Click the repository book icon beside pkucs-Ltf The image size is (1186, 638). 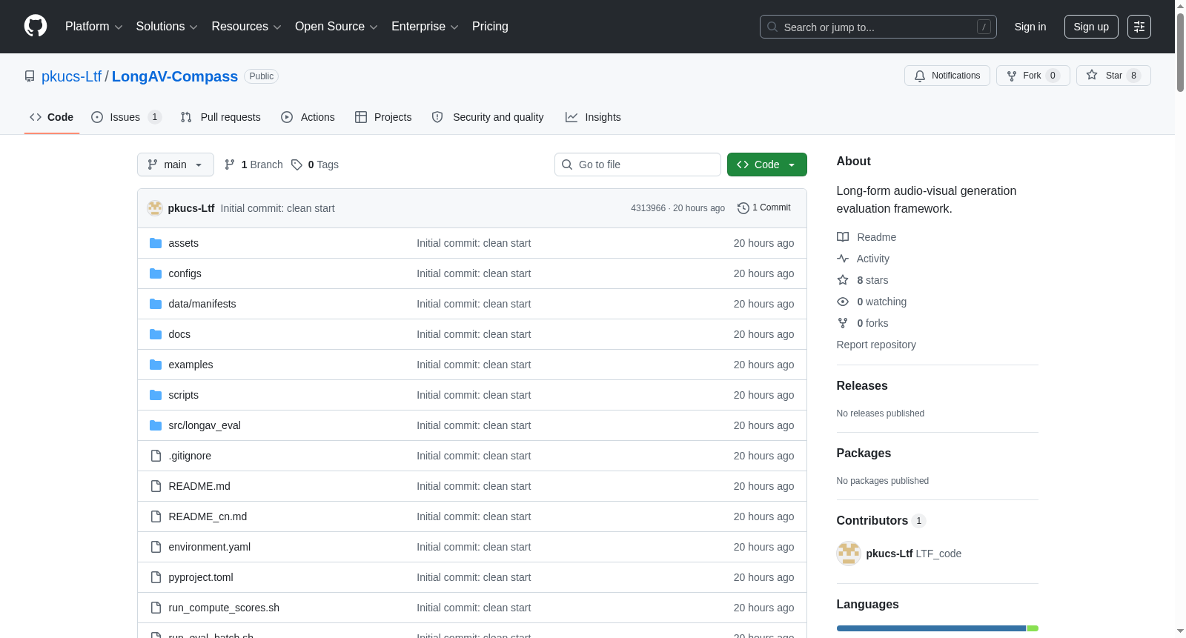(30, 76)
